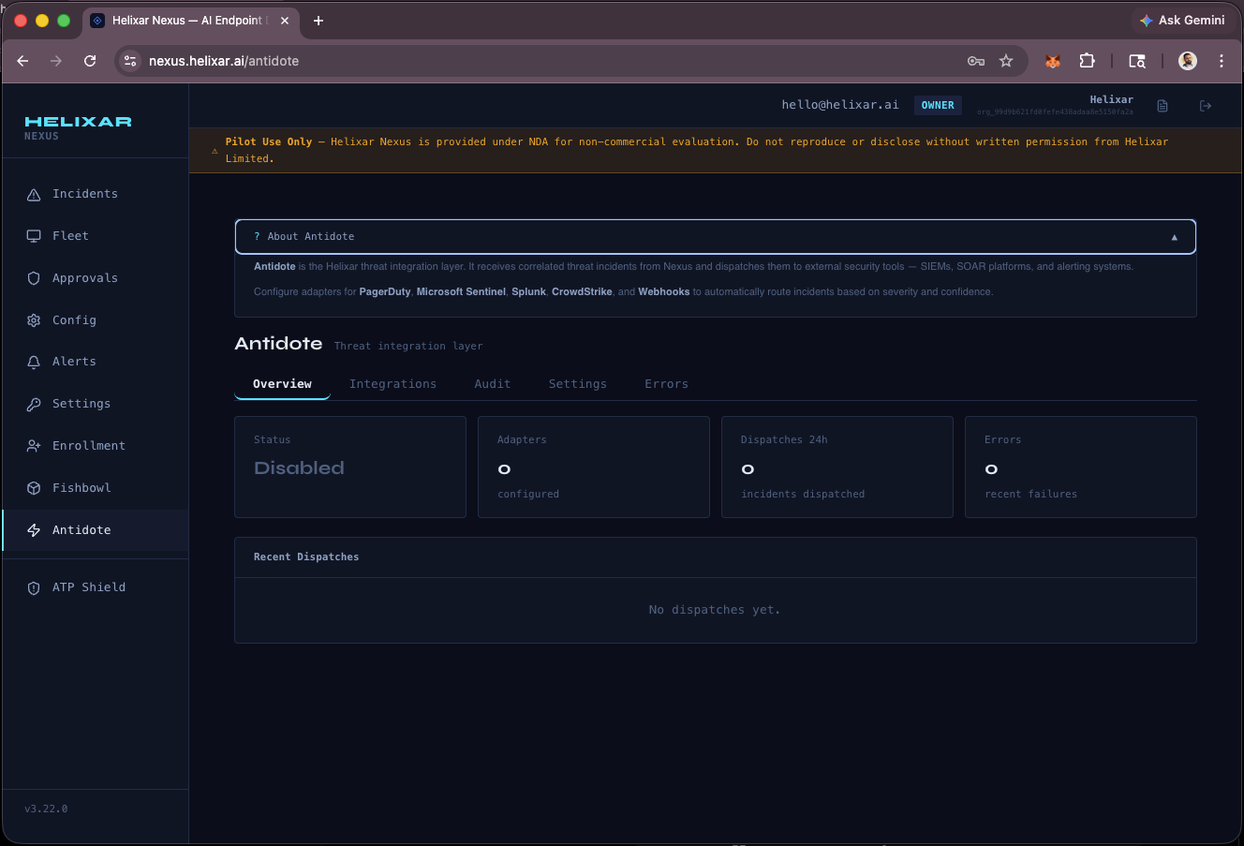Bookmark this page with the star icon

[x=1006, y=60]
